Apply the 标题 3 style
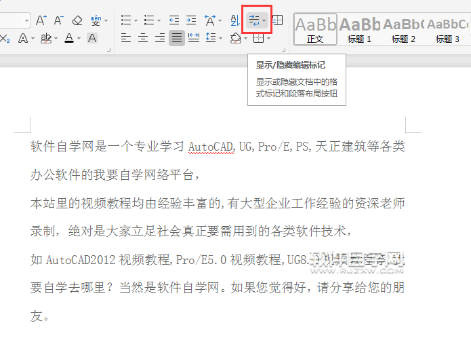471x355 pixels. pyautogui.click(x=447, y=29)
